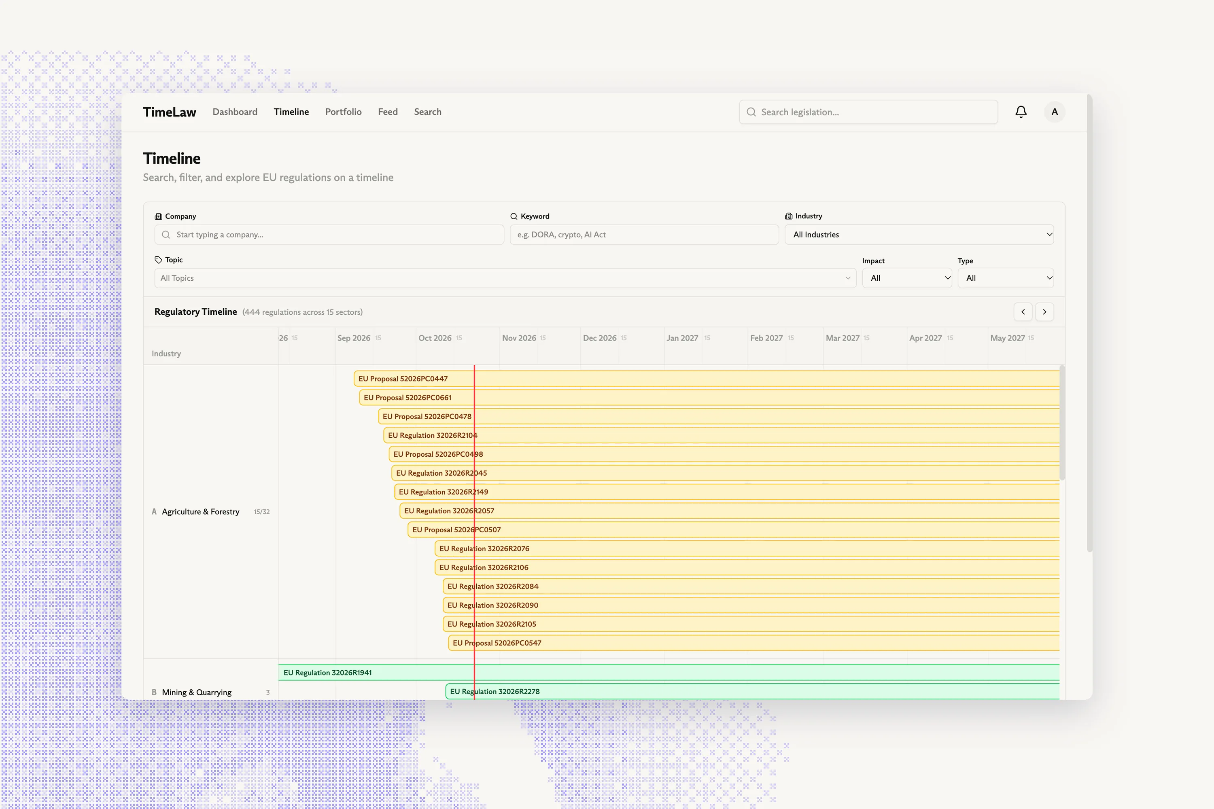1214x809 pixels.
Task: Open EU Regulation 32026R2076 bar
Action: (747, 549)
